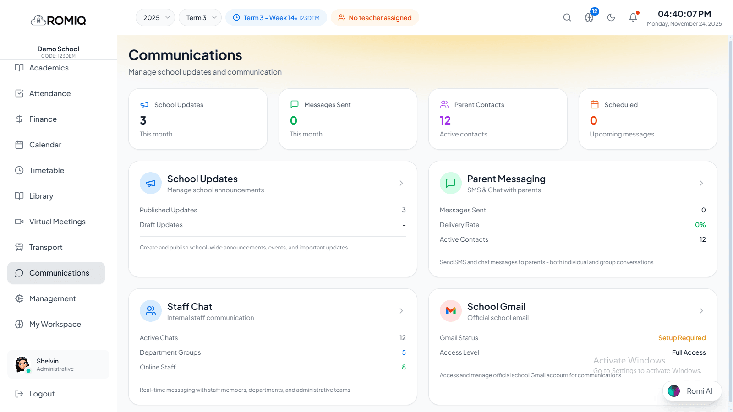Toggle dark mode moon icon
This screenshot has width=733, height=412.
coord(611,17)
